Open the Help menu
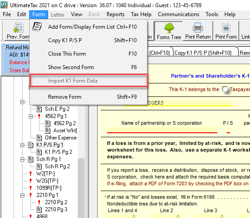Image resolution: width=250 pixels, height=218 pixels. (230, 14)
